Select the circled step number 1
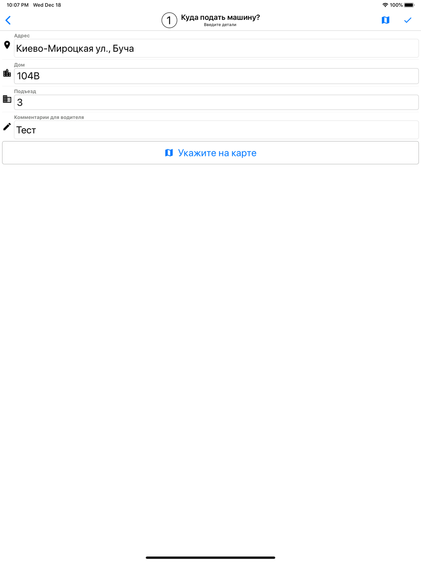The width and height of the screenshot is (421, 562). tap(169, 20)
